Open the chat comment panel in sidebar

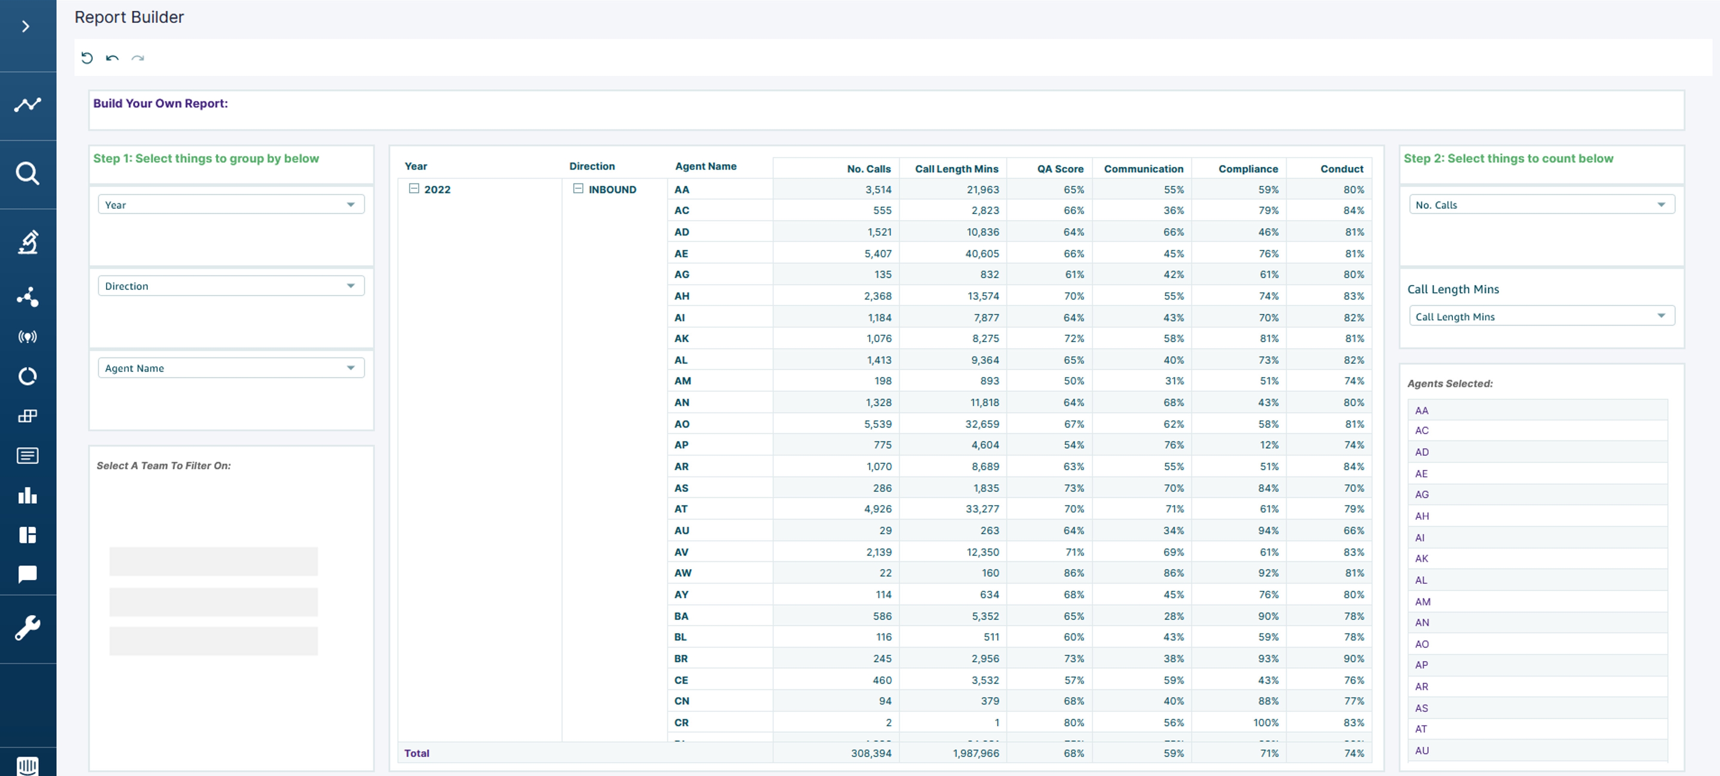28,574
